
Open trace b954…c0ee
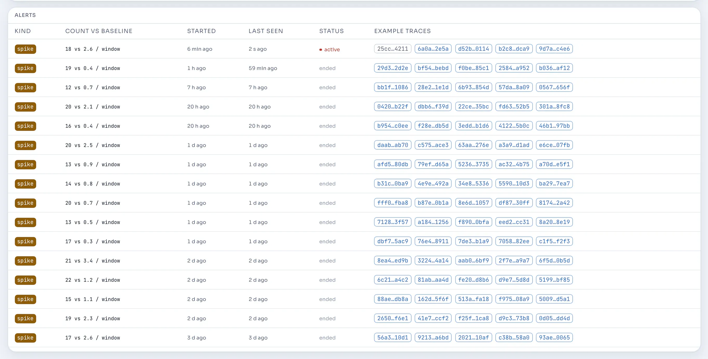[x=393, y=126]
